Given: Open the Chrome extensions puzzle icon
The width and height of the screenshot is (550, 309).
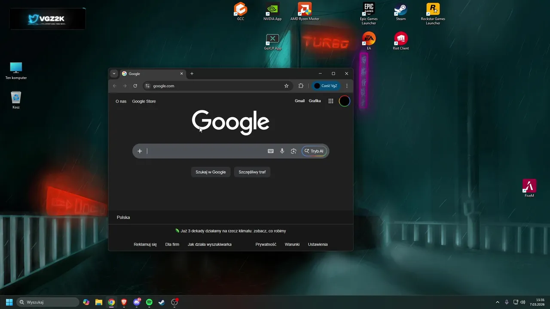Looking at the screenshot, I should 301,86.
